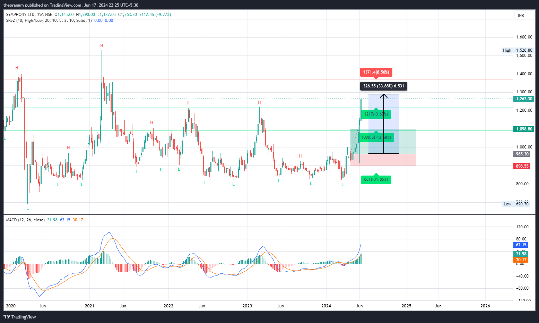Click the H1,290.00 high value
The image size is (539, 323).
pos(85,15)
